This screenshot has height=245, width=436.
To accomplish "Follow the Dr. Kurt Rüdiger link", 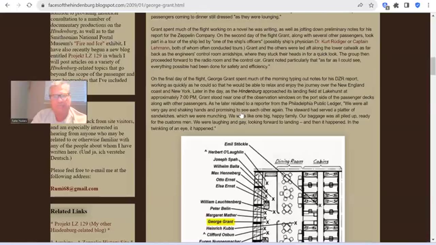I will tap(330, 42).
